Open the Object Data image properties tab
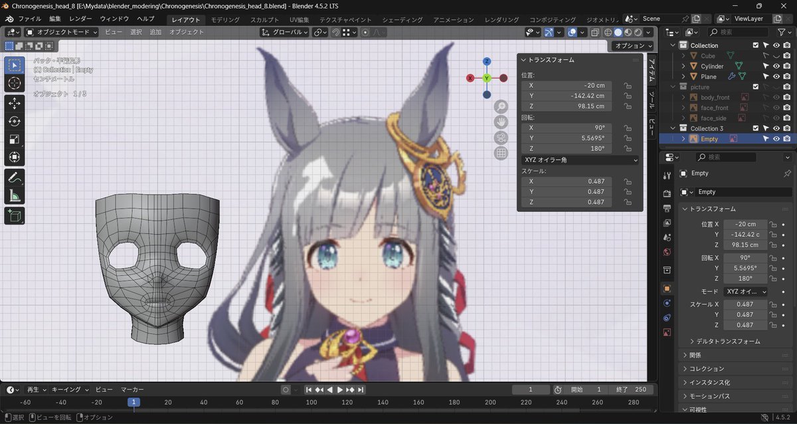The height and width of the screenshot is (424, 797). [667, 332]
